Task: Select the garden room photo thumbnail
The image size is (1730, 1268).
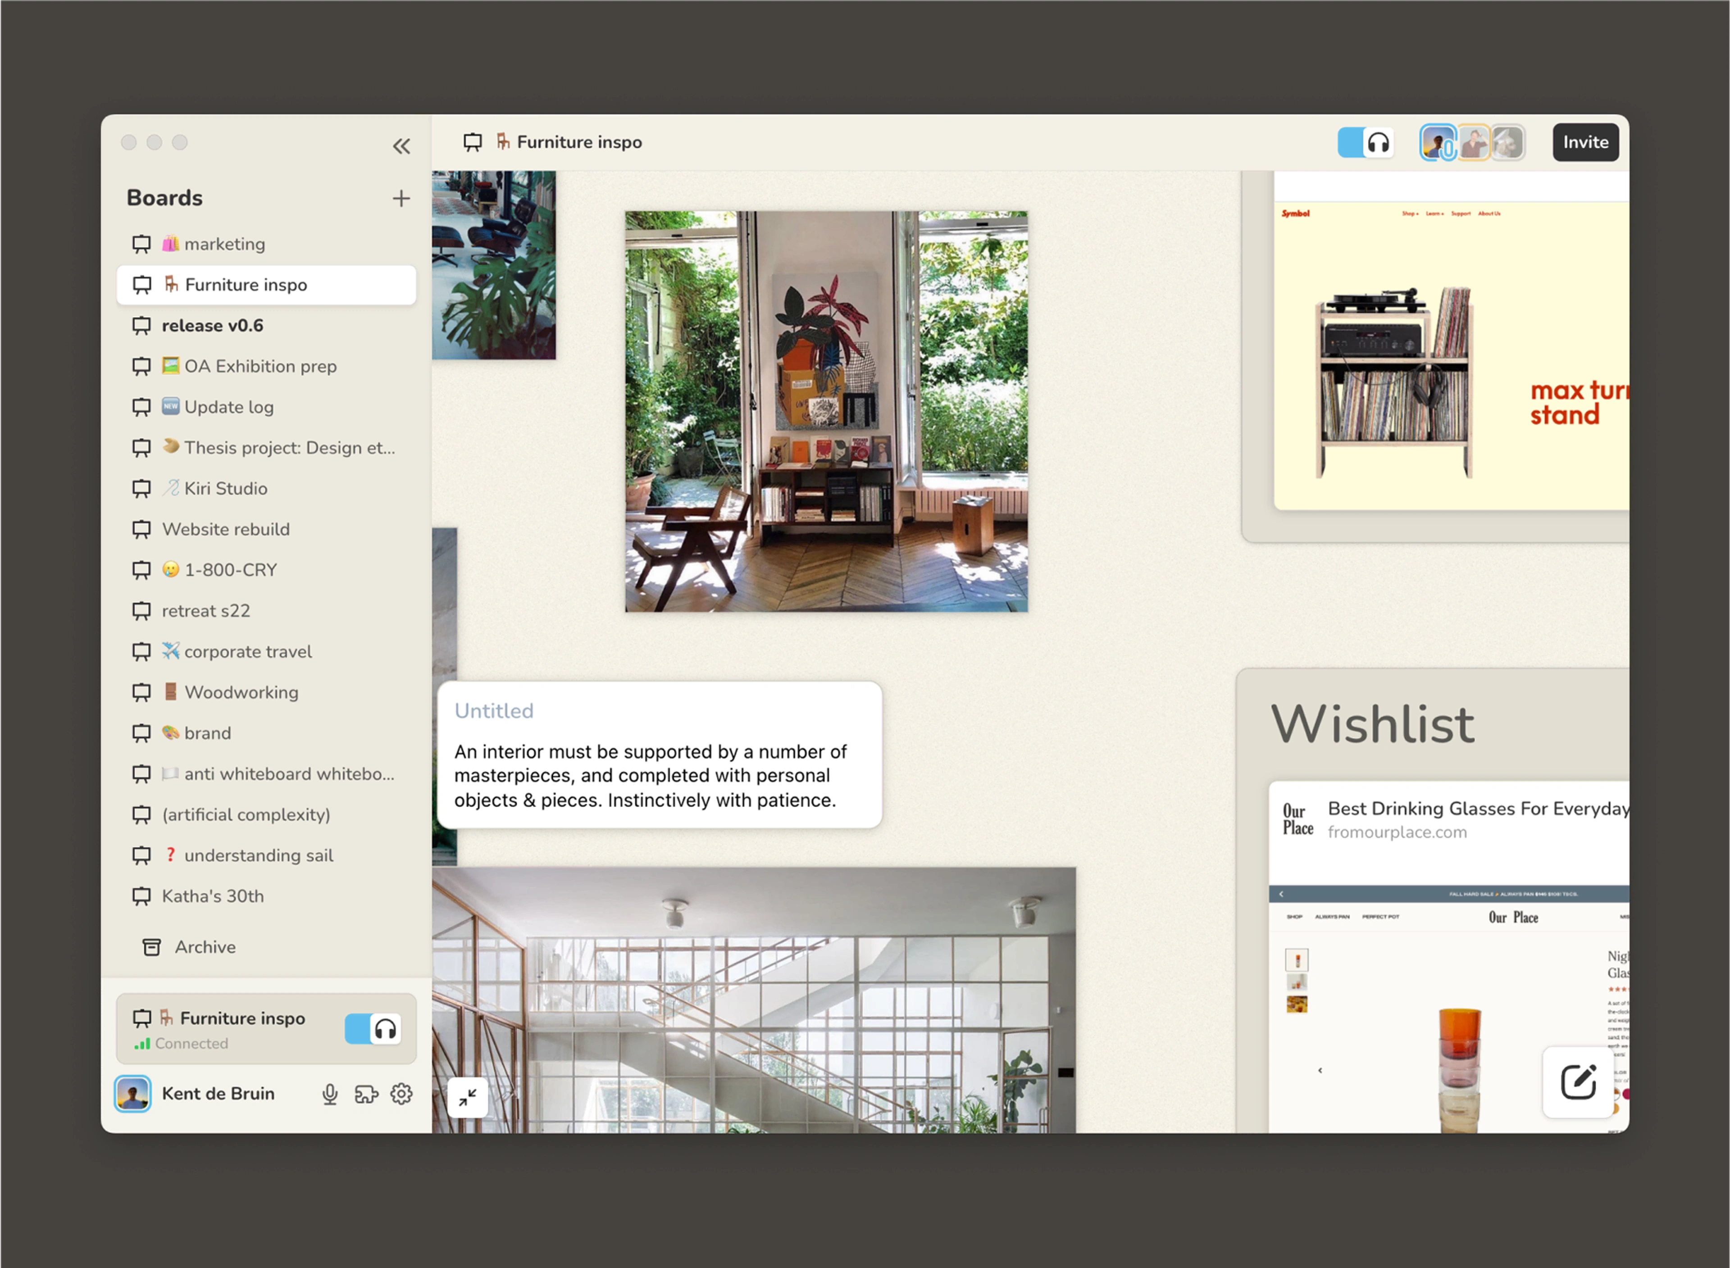Action: point(826,411)
